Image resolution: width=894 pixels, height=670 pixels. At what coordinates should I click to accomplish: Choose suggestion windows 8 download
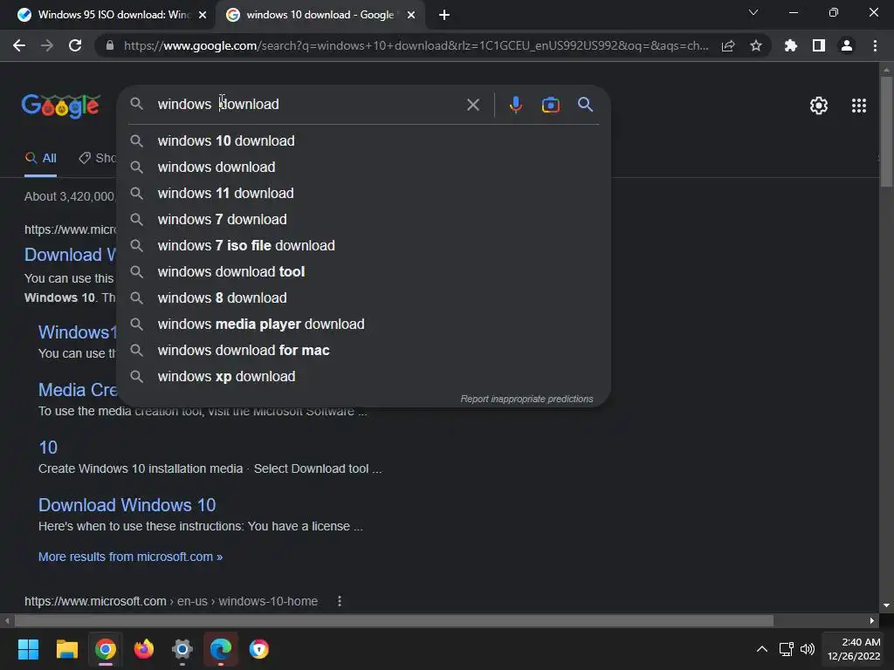tap(363, 298)
